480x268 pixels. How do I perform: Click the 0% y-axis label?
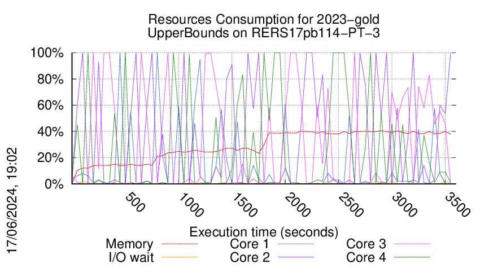54,184
